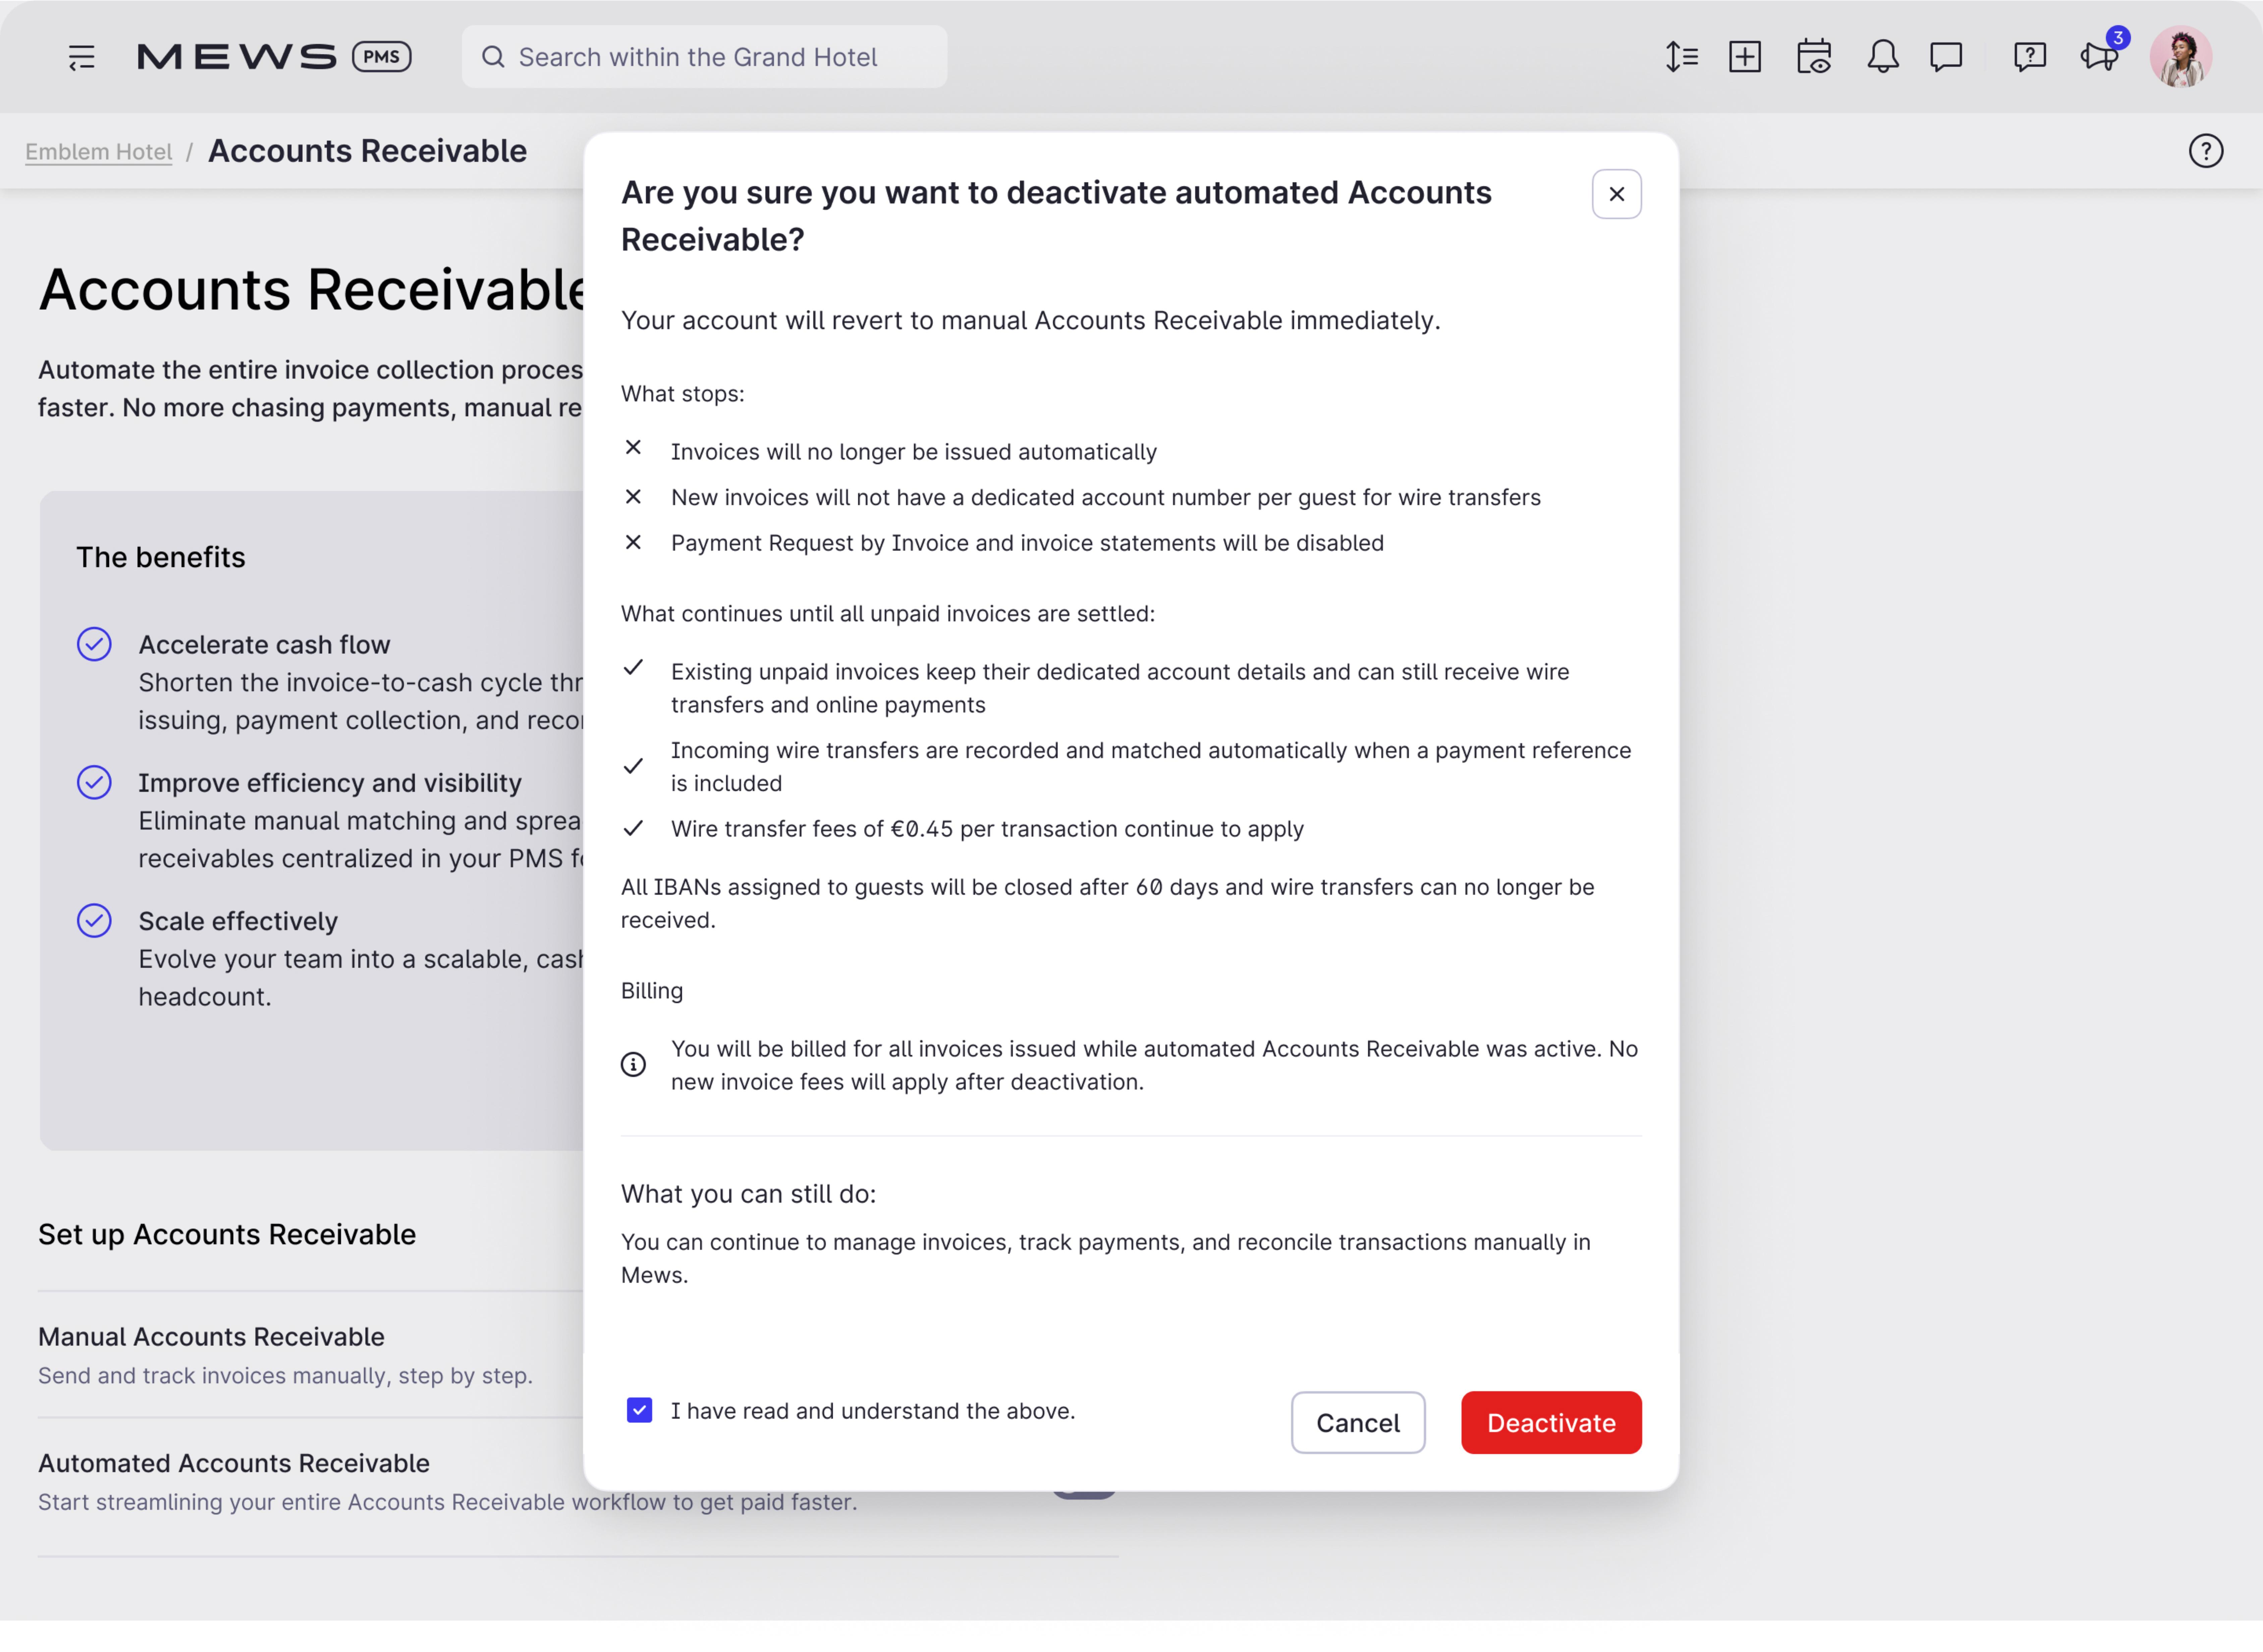Open the notifications bell
2263x1652 pixels.
(1882, 57)
